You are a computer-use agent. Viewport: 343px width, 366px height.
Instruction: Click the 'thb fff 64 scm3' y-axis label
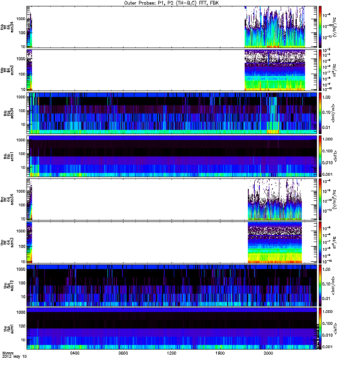(x=7, y=70)
